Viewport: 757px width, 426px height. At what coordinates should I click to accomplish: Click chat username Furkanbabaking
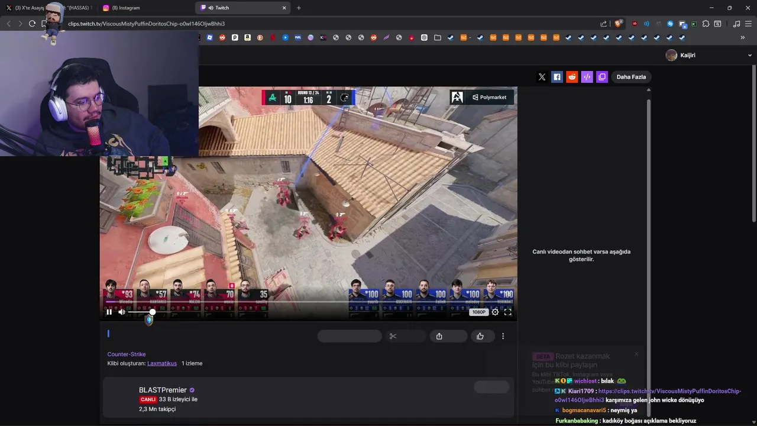pos(577,421)
